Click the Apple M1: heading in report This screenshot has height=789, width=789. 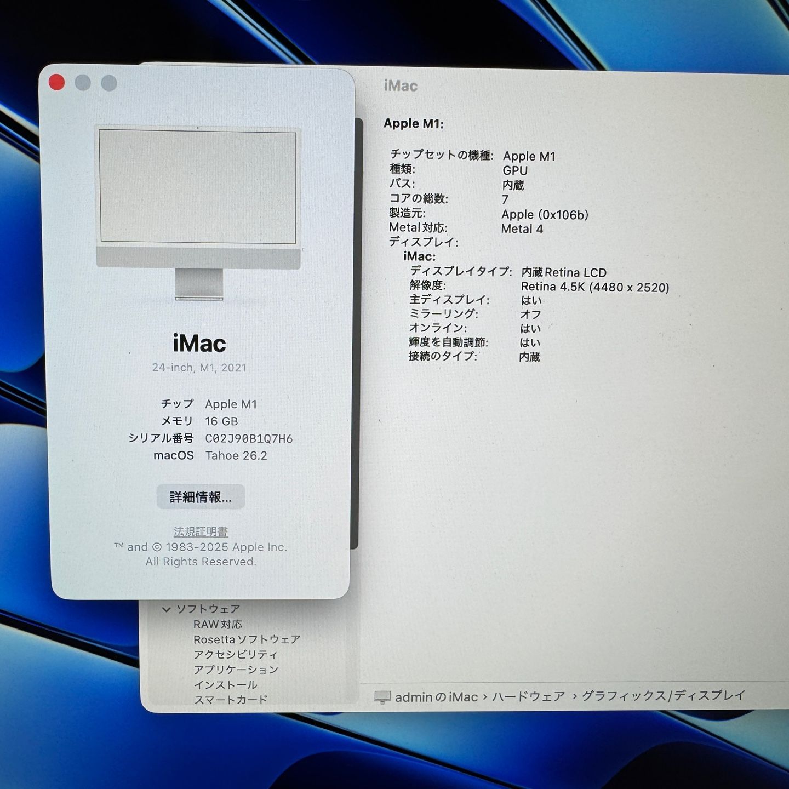(x=414, y=124)
